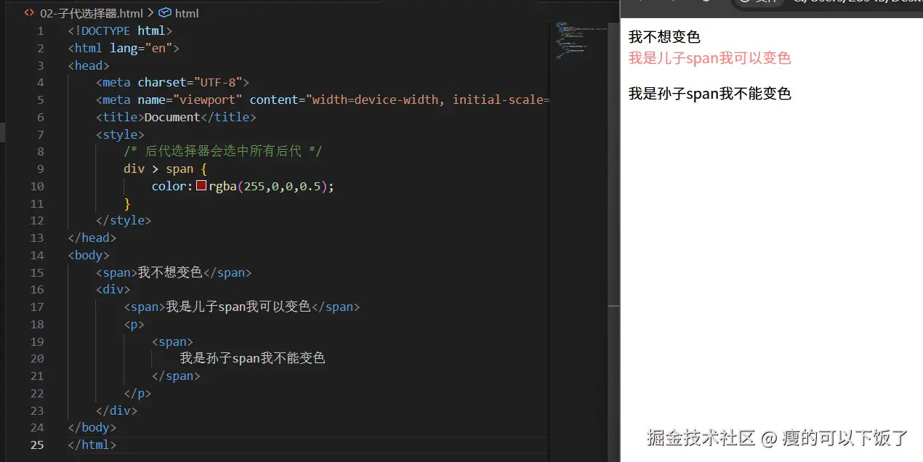923x462 pixels.
Task: Click the <html lang="en"> code line
Action: [124, 48]
